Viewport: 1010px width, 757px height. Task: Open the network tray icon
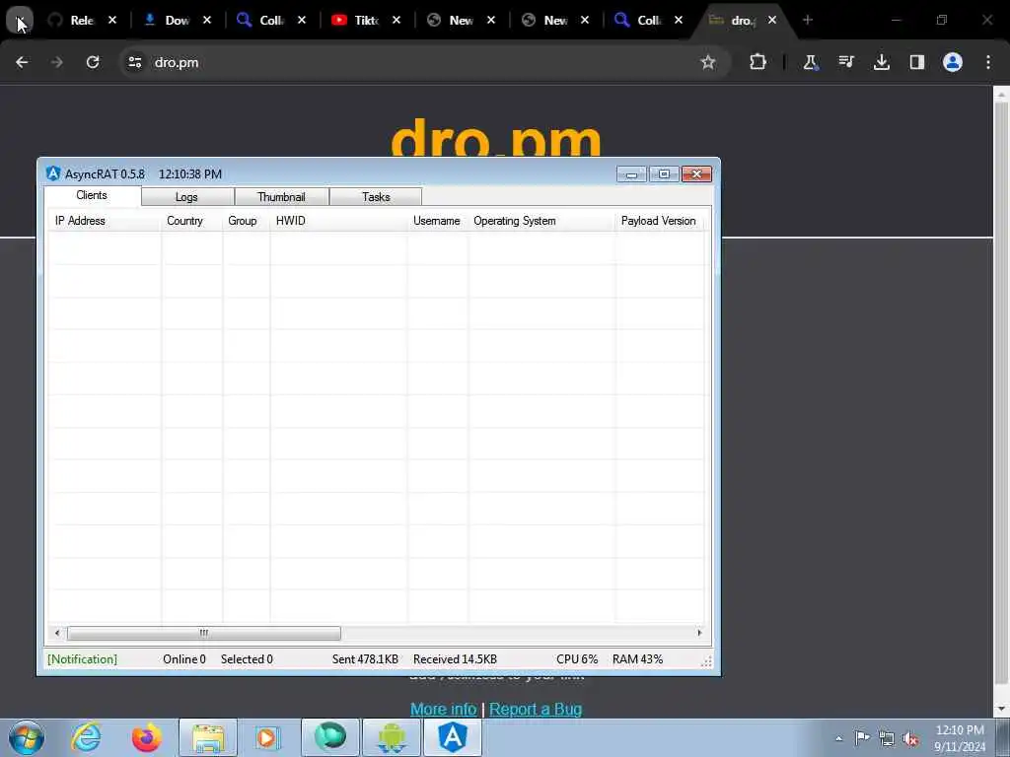coord(887,738)
